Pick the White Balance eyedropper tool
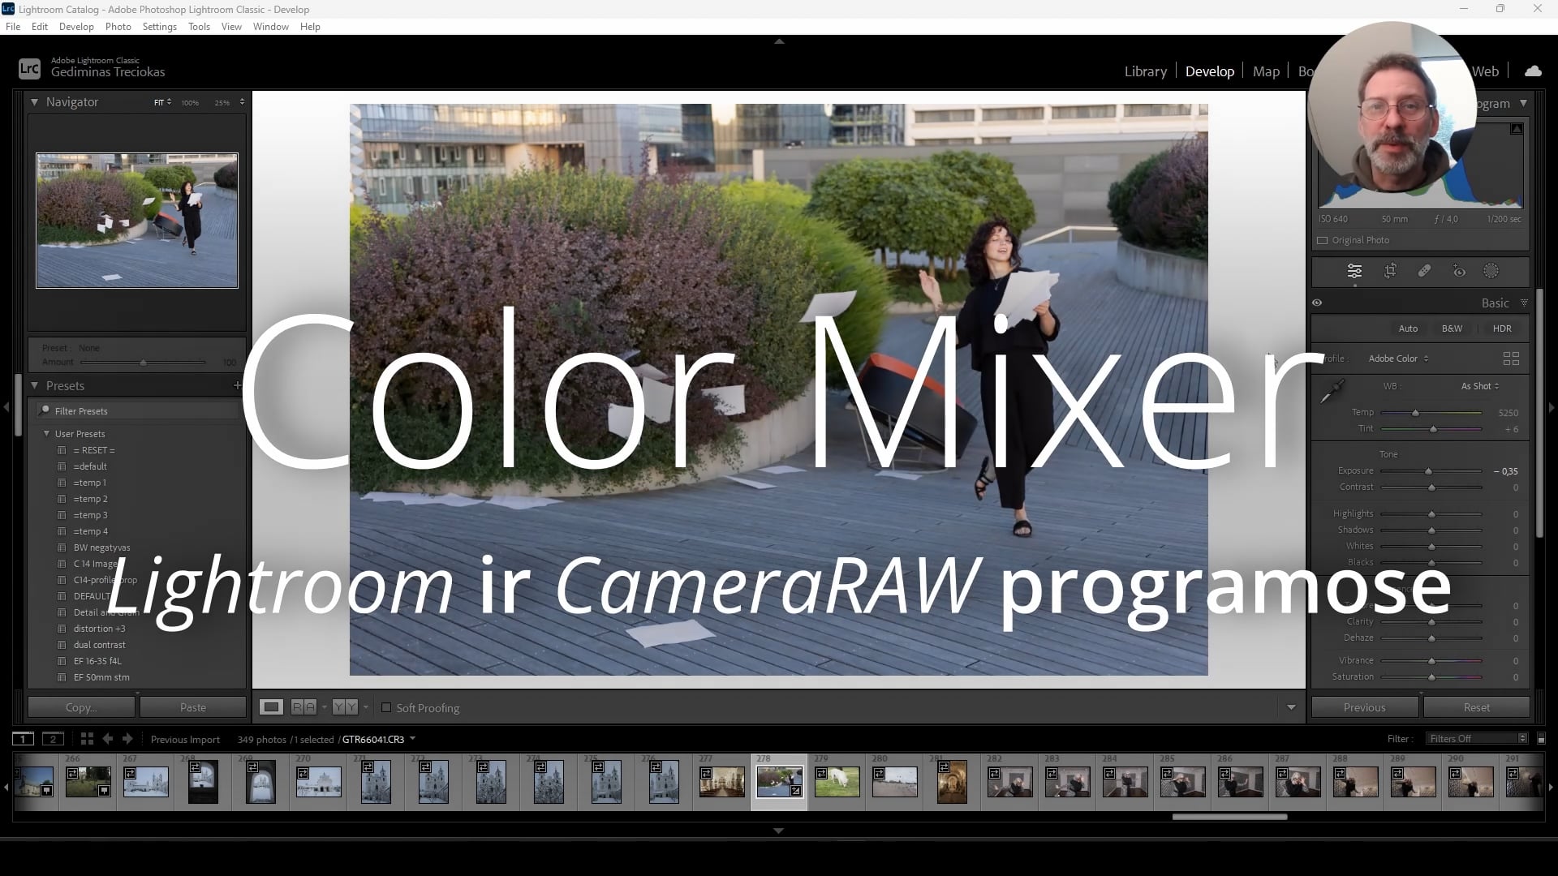The height and width of the screenshot is (876, 1558). [1332, 393]
